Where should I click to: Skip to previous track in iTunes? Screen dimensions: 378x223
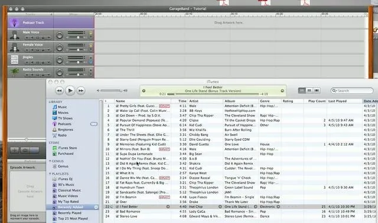click(59, 91)
